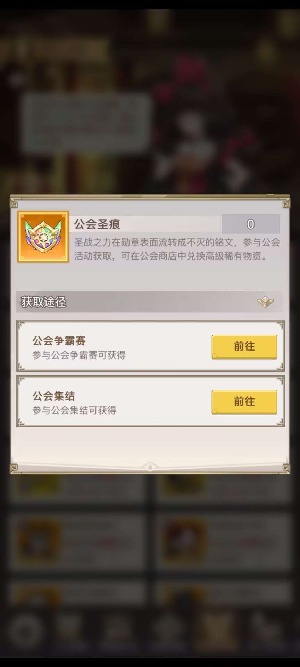Select the 公会争霸赛 acquisition entry
This screenshot has height=667, width=300.
click(151, 346)
